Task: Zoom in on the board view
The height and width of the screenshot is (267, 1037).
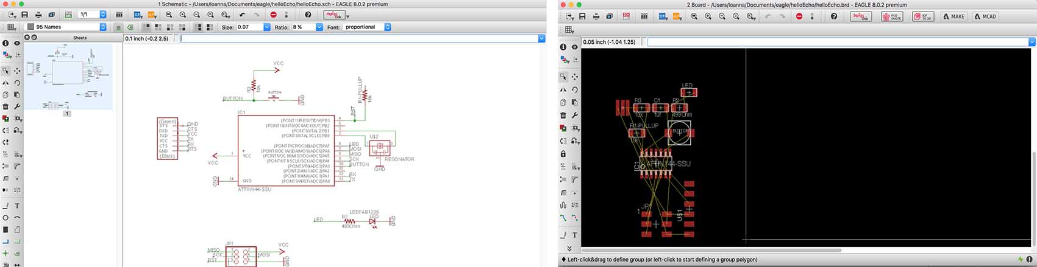Action: (708, 16)
